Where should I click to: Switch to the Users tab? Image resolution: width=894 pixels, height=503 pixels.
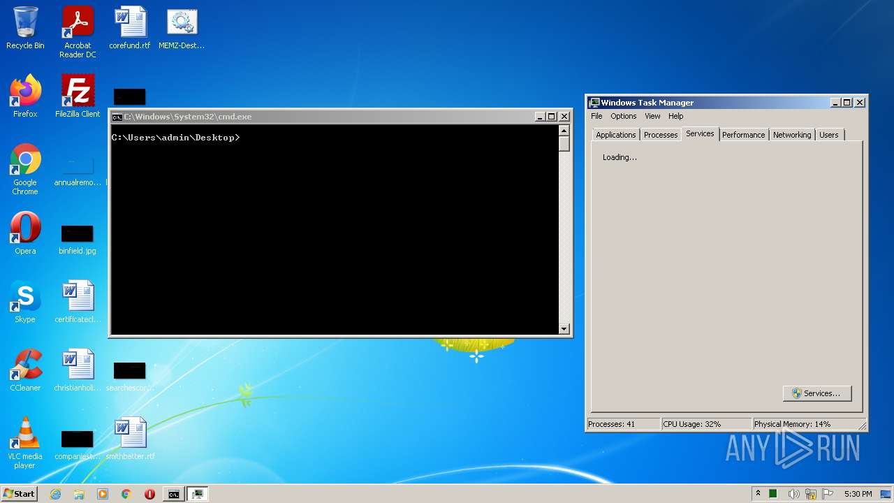pyautogui.click(x=829, y=135)
